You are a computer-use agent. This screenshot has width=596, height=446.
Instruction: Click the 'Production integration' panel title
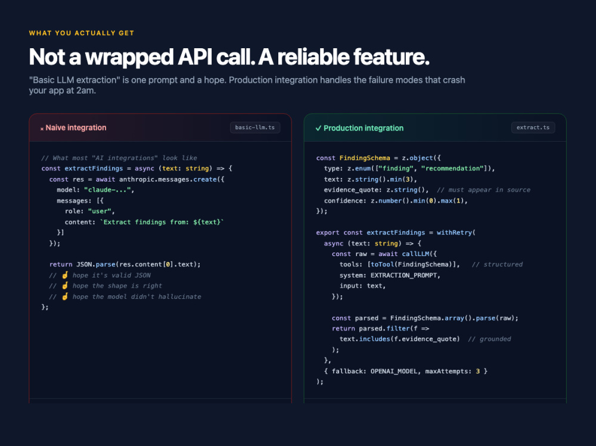click(364, 128)
